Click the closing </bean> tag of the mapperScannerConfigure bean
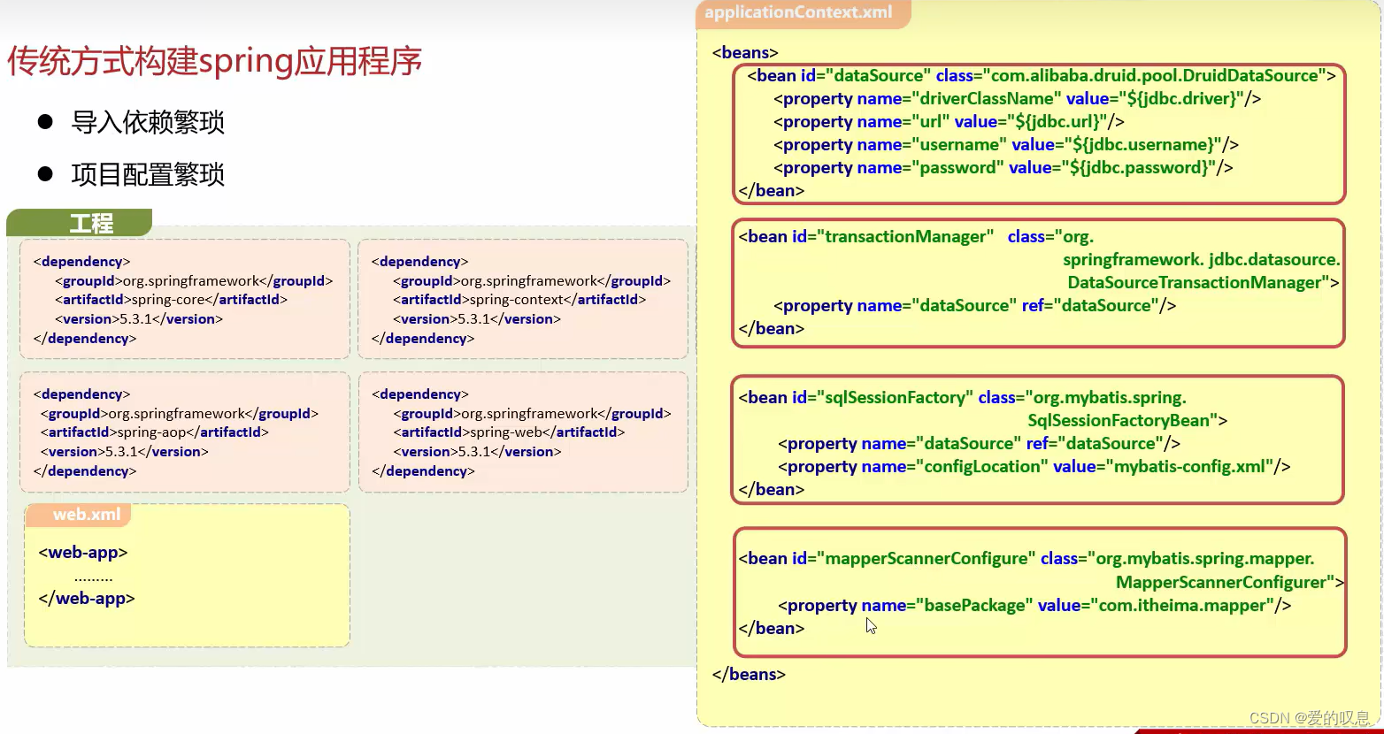The height and width of the screenshot is (734, 1384). (x=771, y=628)
